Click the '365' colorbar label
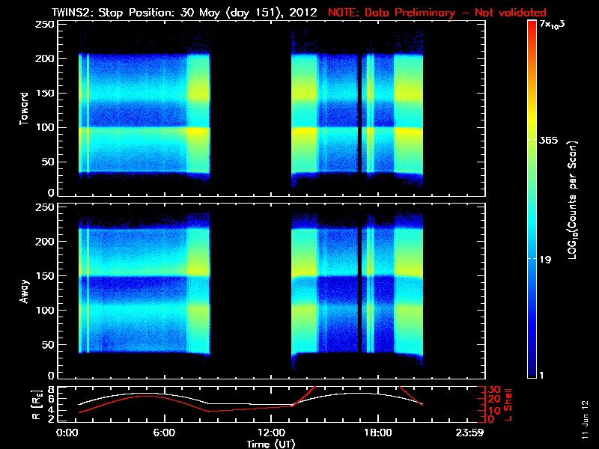This screenshot has width=599, height=449. 548,141
